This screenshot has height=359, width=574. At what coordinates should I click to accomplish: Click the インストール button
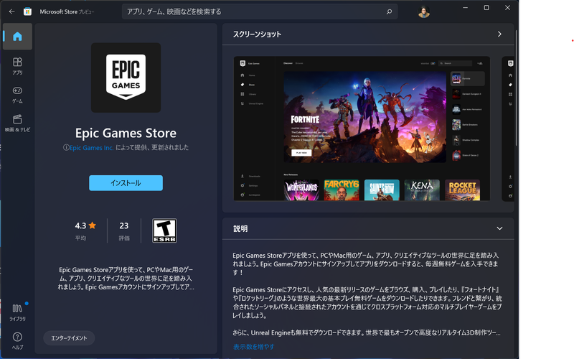(126, 183)
